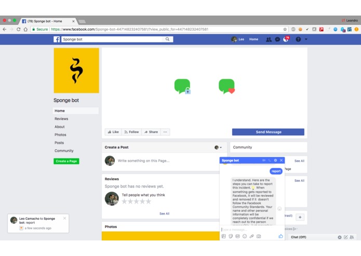This screenshot has width=361, height=256.
Task: Open the Sponge bot profile picture
Action: point(76,70)
